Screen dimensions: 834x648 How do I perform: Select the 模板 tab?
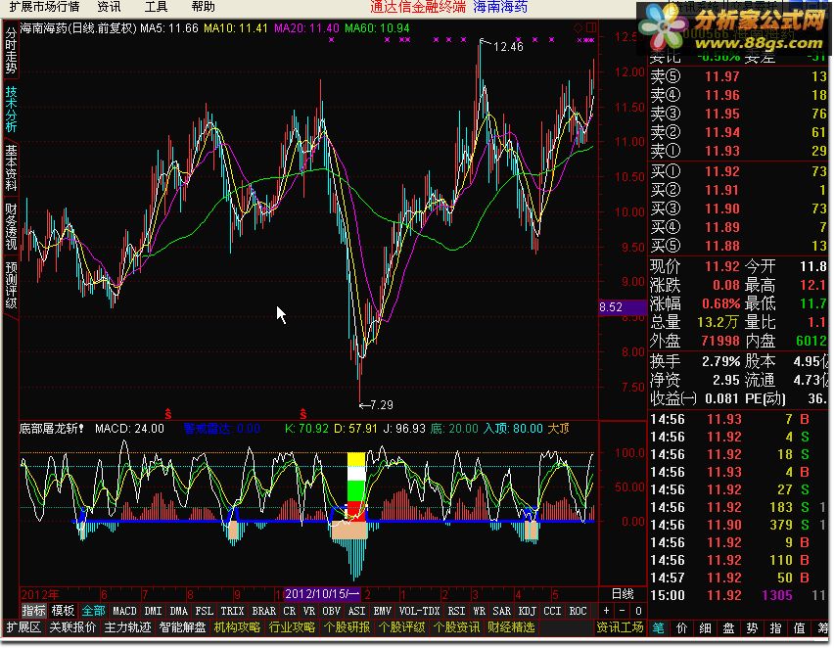[63, 611]
